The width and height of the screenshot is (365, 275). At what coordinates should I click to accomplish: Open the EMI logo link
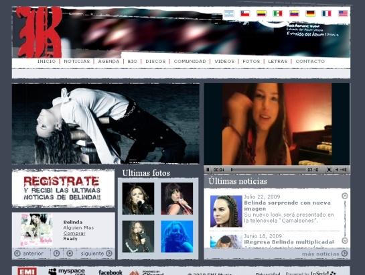coord(27,271)
